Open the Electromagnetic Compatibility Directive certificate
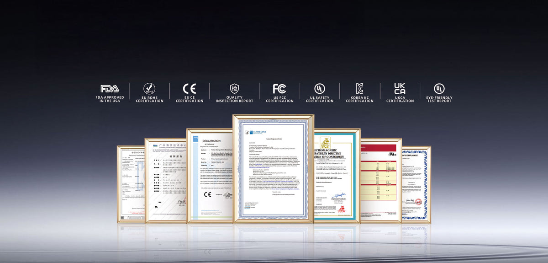Screen dimensions: 548x263 (x=337, y=176)
